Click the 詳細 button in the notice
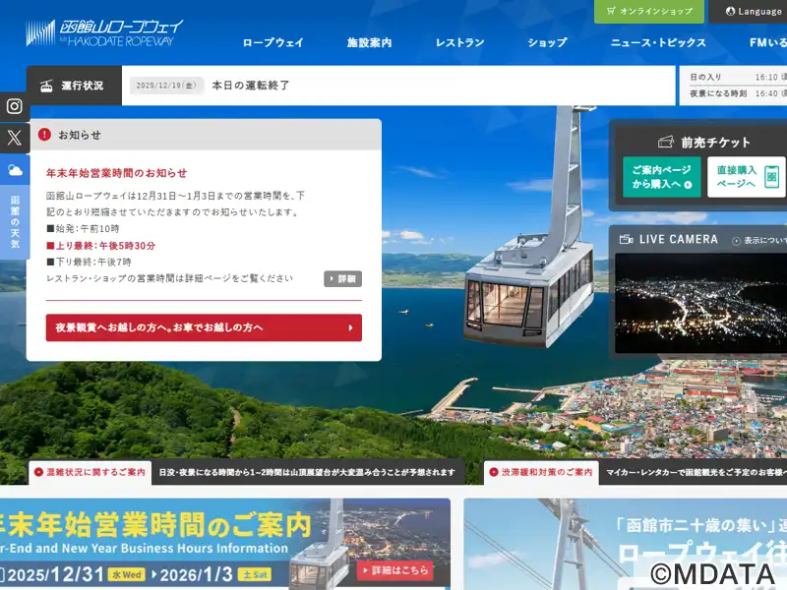 pos(342,279)
